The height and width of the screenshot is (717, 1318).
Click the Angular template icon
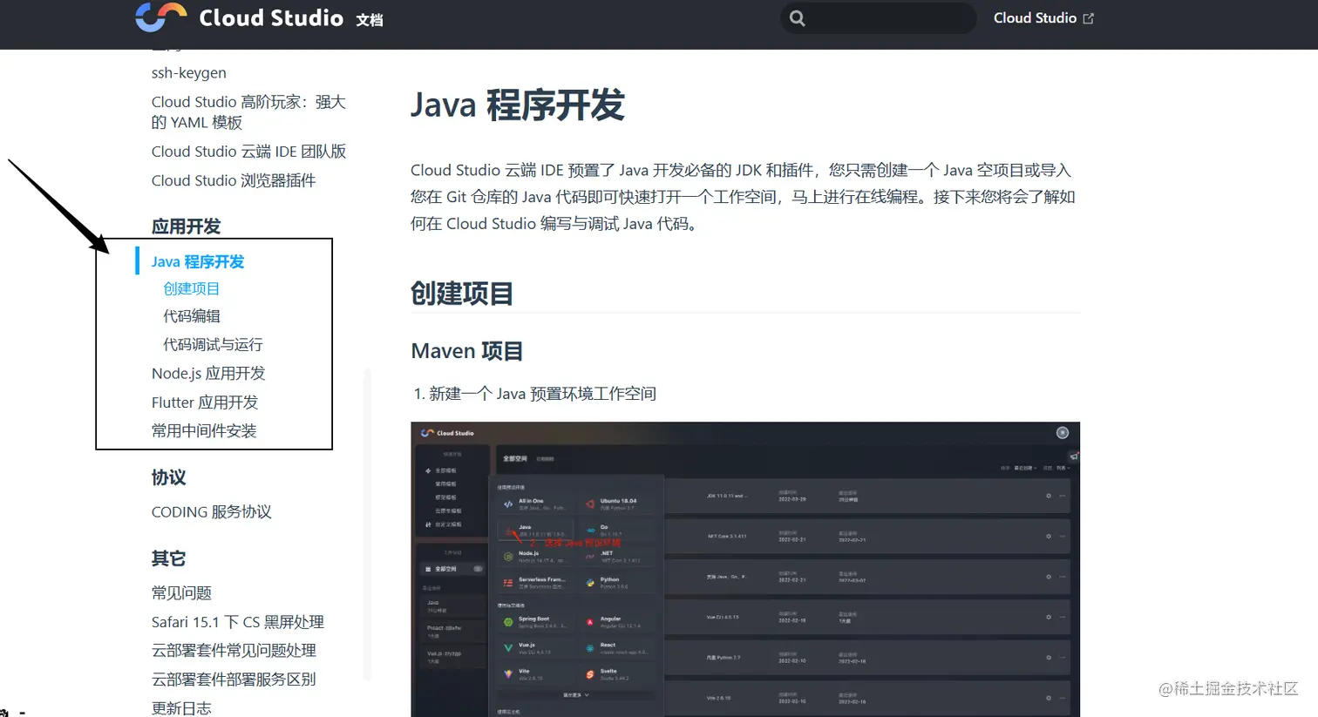[590, 622]
